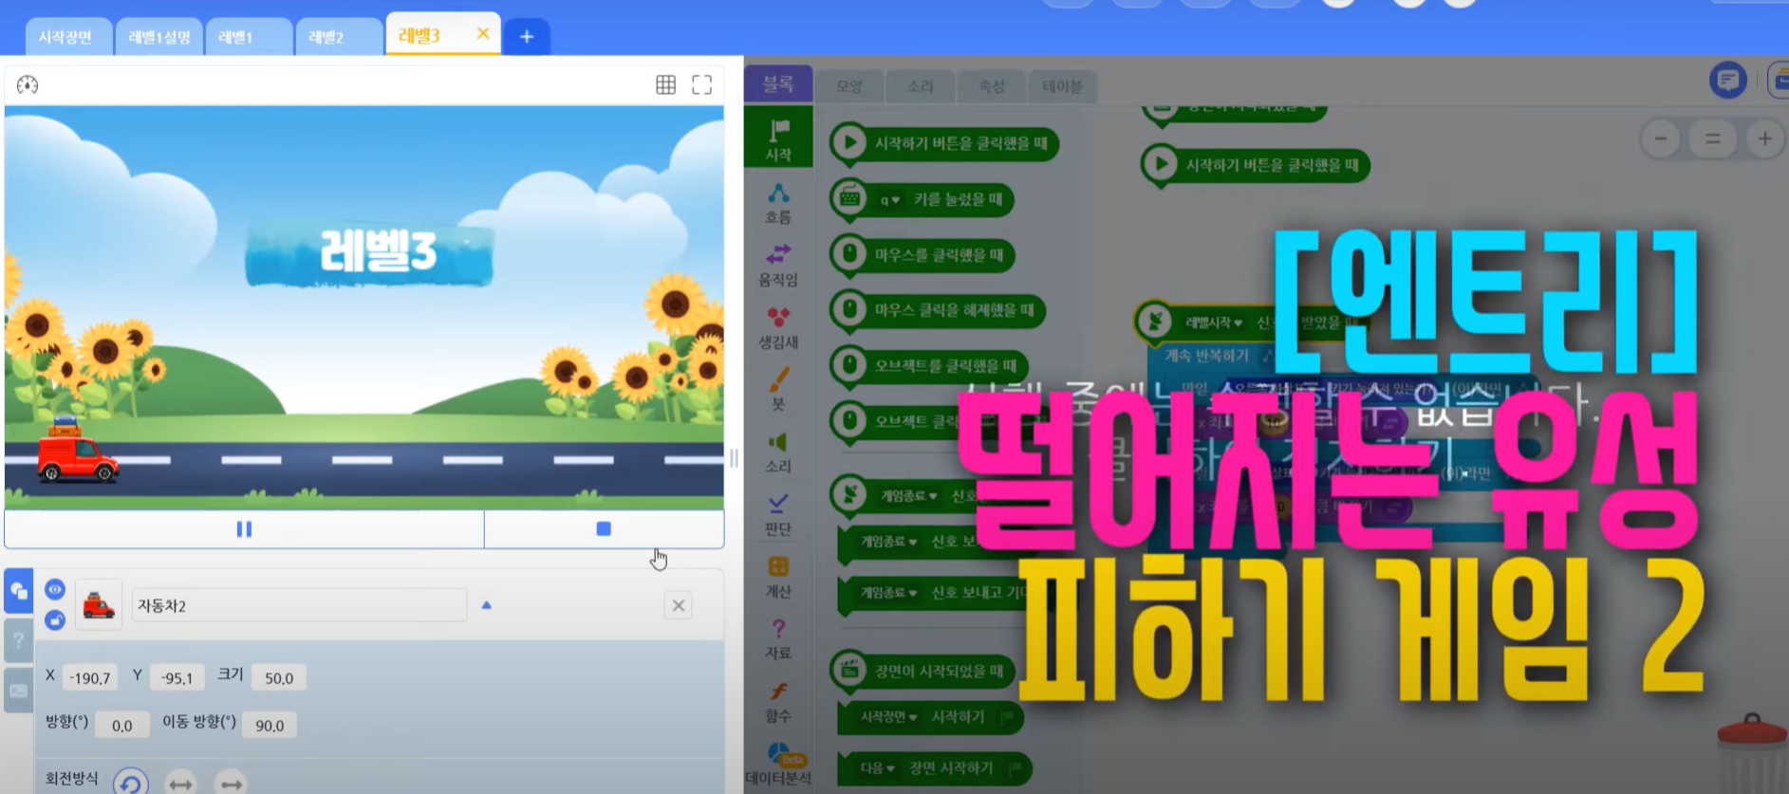Image resolution: width=1789 pixels, height=794 pixels.
Task: Open the help panel question mark icon
Action: pyautogui.click(x=18, y=640)
